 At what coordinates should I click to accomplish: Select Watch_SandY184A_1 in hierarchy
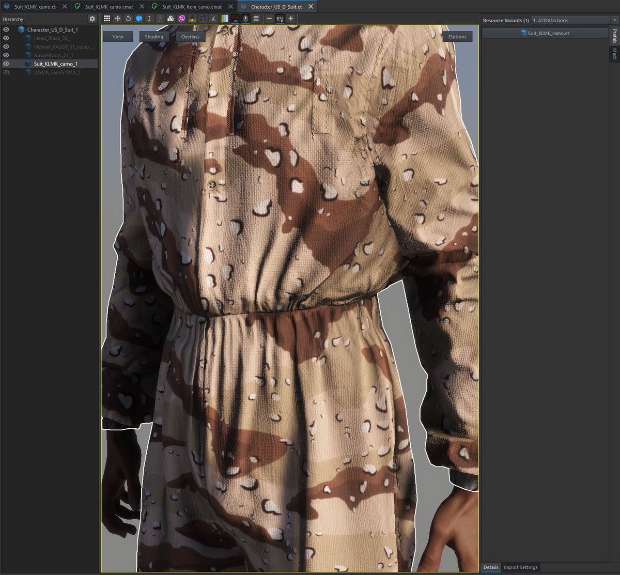pyautogui.click(x=57, y=72)
